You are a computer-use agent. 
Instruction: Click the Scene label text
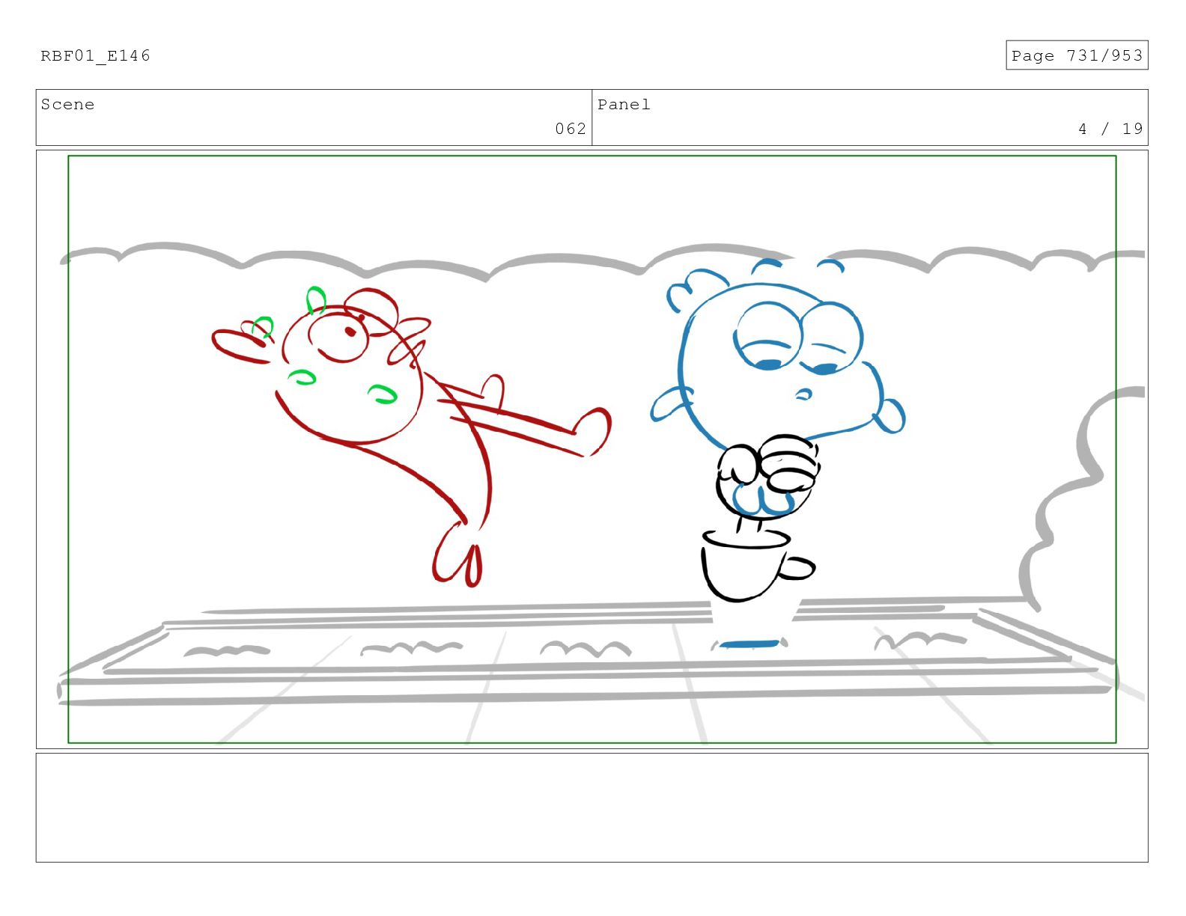click(68, 105)
